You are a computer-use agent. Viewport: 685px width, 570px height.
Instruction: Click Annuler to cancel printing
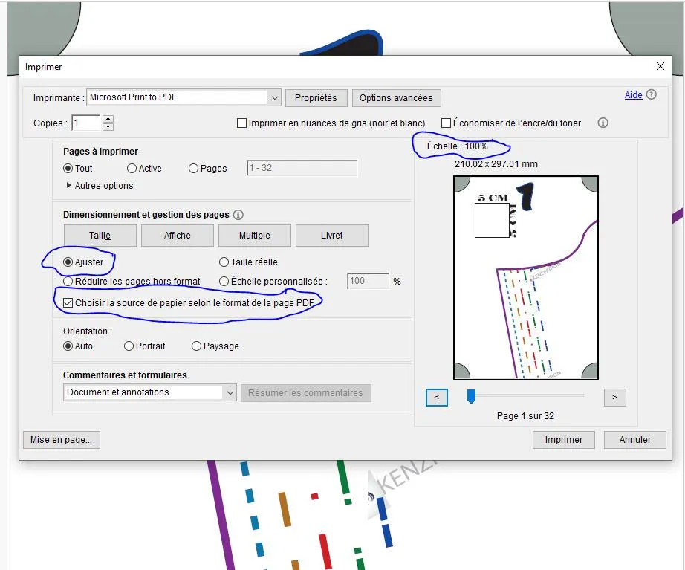(634, 440)
